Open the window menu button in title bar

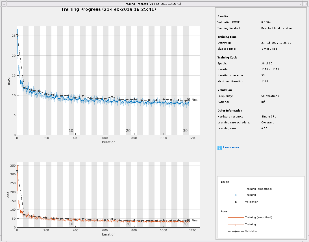click(2, 4)
